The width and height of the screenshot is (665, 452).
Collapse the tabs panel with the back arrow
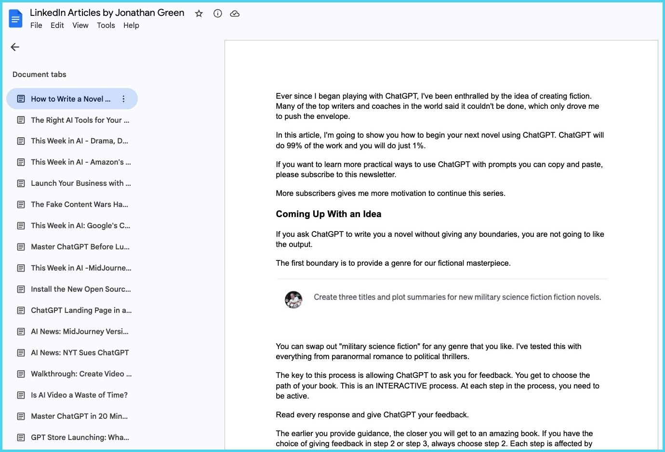[14, 47]
